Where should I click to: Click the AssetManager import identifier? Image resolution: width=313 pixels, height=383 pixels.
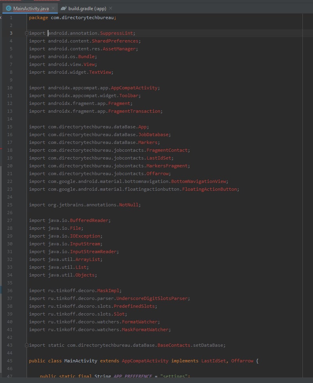pyautogui.click(x=119, y=49)
